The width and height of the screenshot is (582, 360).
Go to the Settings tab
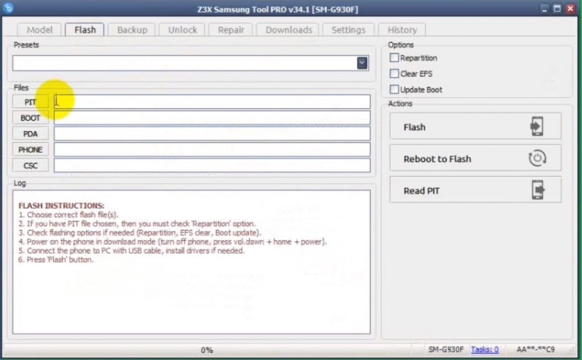pyautogui.click(x=348, y=30)
